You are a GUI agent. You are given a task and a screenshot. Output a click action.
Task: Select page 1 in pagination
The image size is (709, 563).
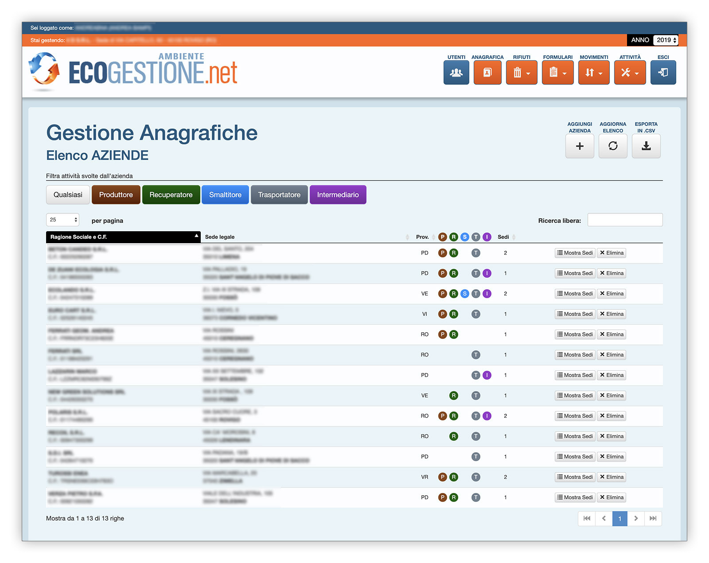tap(620, 519)
